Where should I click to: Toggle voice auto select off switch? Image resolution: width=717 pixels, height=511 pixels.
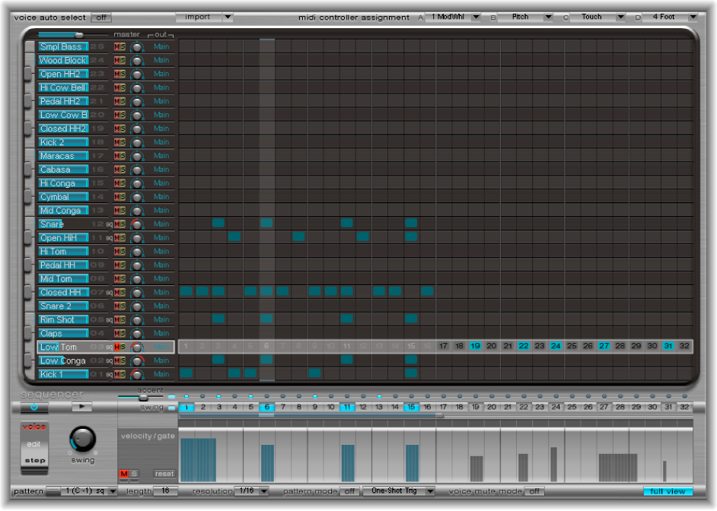point(100,17)
